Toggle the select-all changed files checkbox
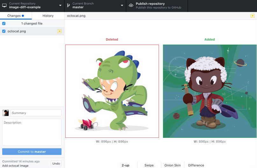 point(4,24)
